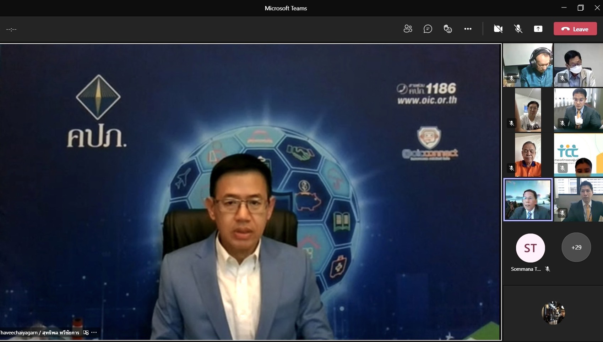Viewport: 603px width, 342px height.
Task: Unmute the microphone
Action: click(x=518, y=29)
